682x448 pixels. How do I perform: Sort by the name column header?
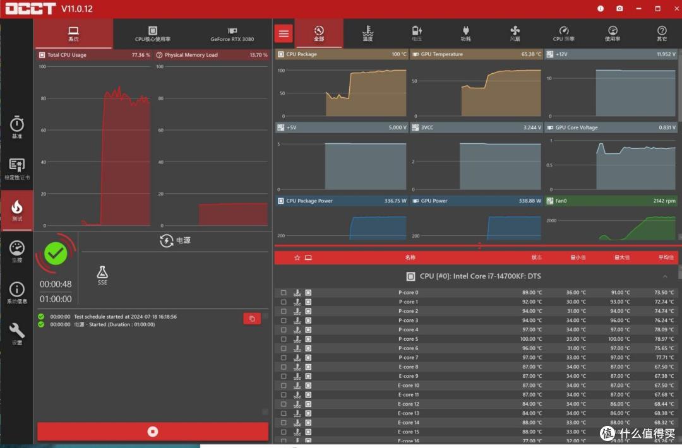pyautogui.click(x=410, y=257)
